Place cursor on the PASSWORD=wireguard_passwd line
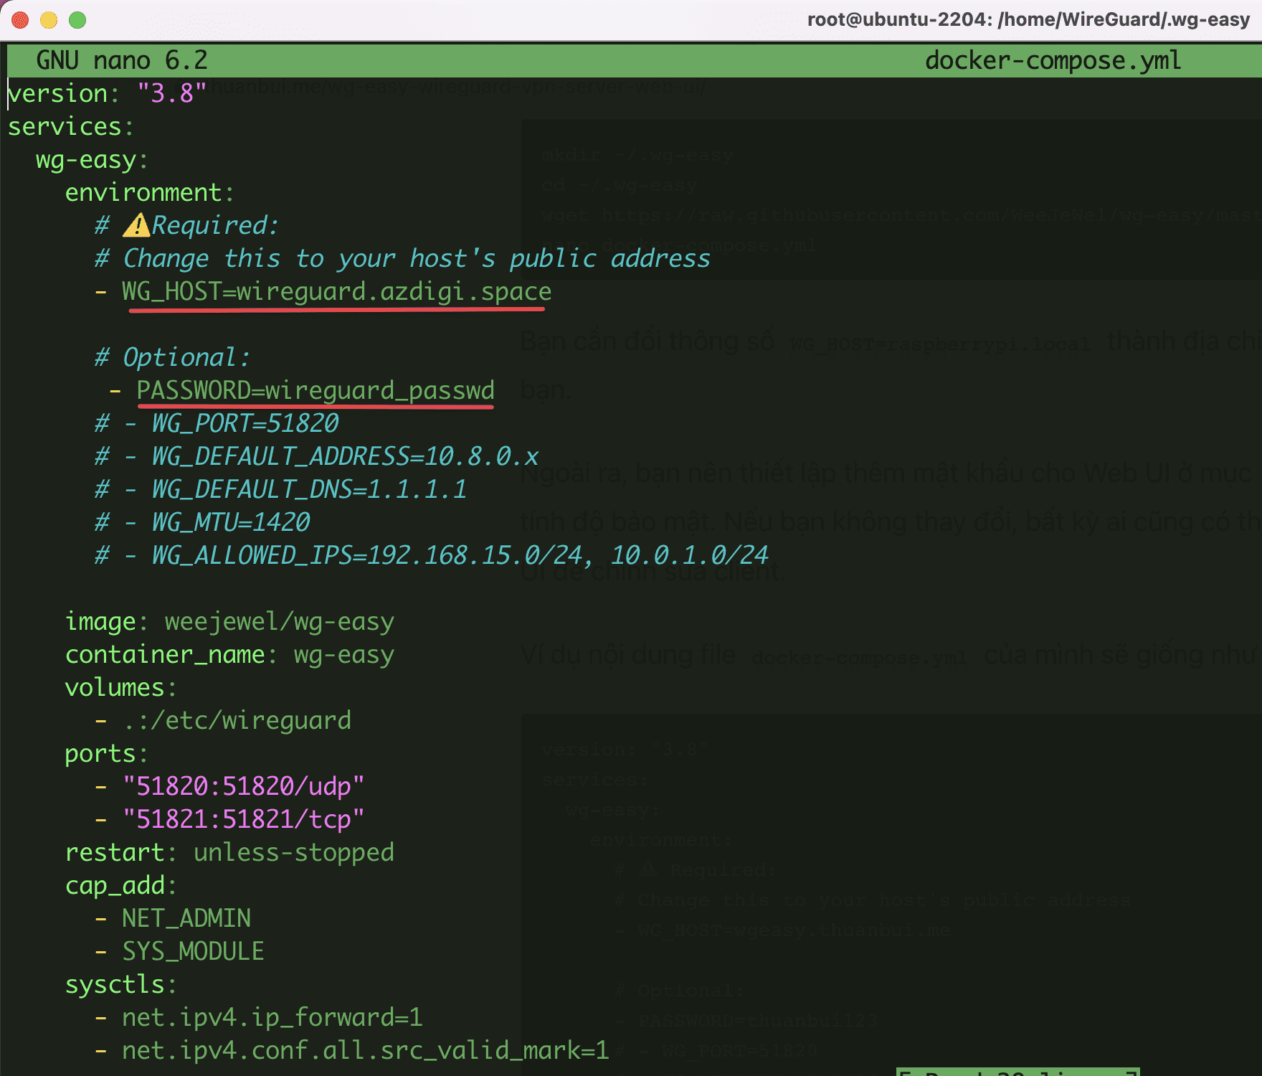 click(315, 390)
